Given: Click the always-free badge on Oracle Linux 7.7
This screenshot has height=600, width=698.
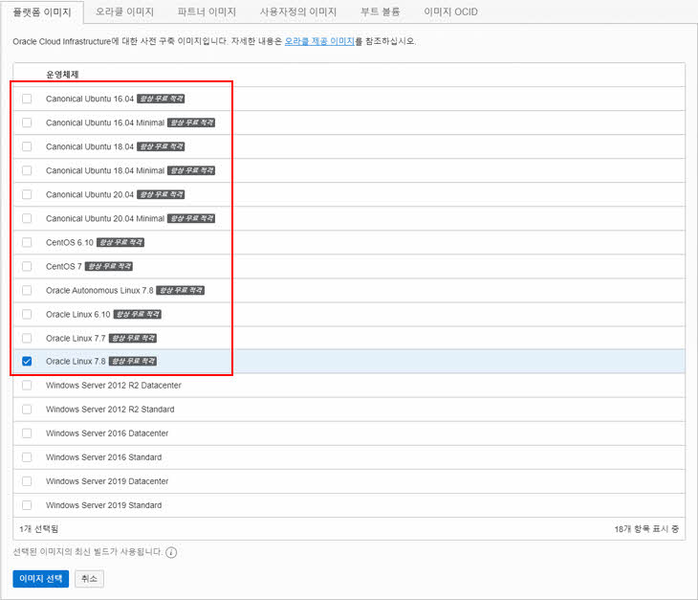Looking at the screenshot, I should (133, 339).
